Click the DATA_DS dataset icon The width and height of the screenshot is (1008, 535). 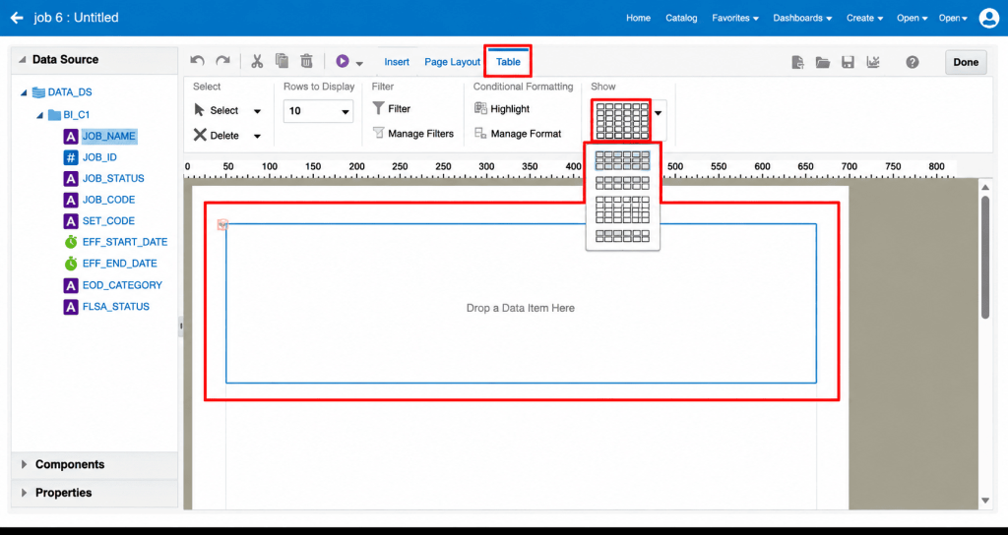(38, 92)
